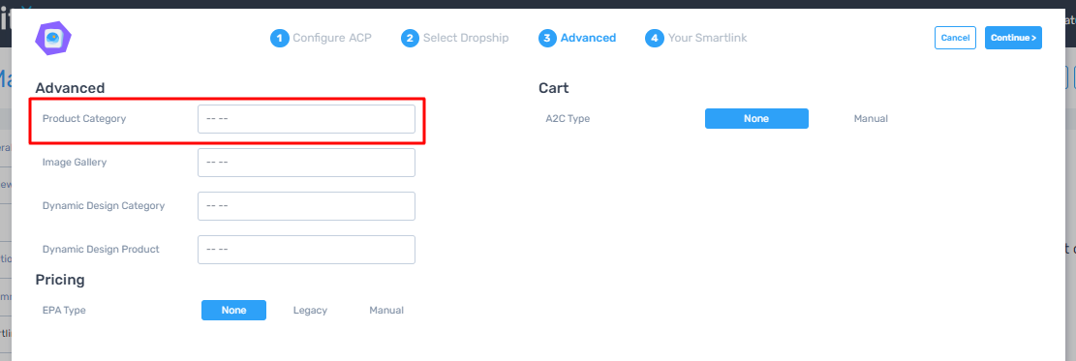
Task: Click the Cancel button
Action: (x=955, y=38)
